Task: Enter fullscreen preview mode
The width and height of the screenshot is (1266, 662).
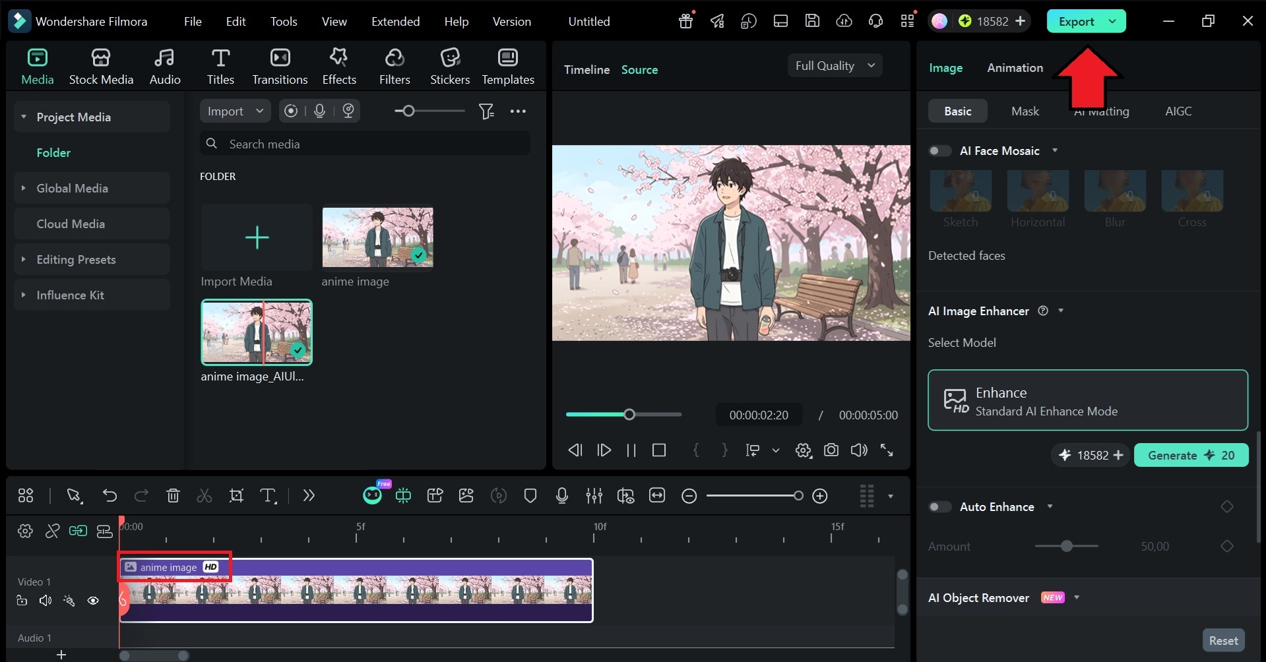Action: coord(887,450)
